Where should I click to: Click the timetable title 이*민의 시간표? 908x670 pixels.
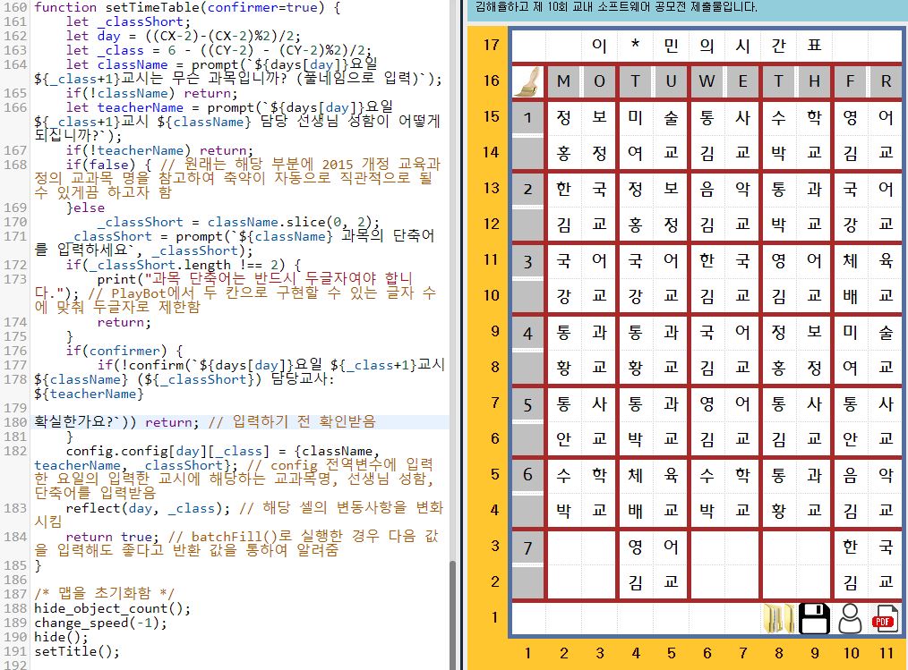707,46
